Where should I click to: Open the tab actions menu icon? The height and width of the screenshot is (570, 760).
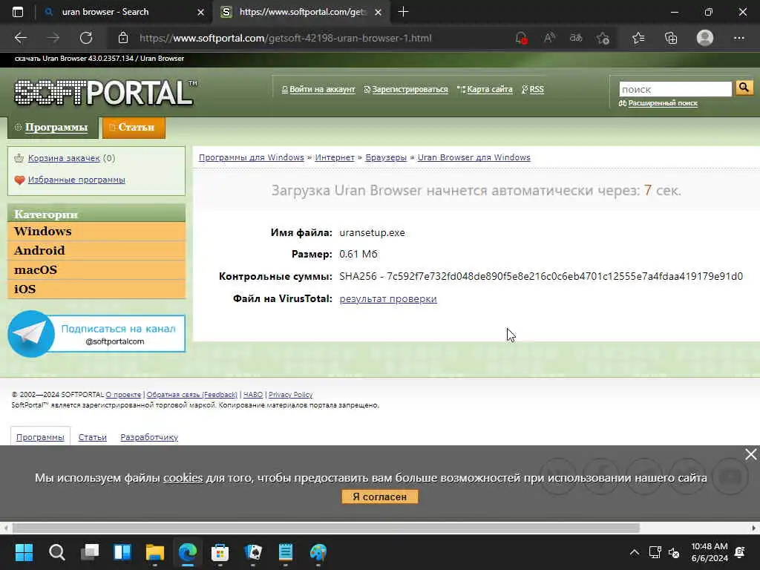18,12
